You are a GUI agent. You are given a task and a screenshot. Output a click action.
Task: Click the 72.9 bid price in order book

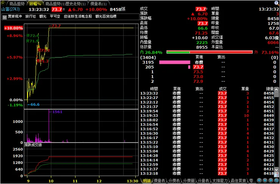pos(198,82)
